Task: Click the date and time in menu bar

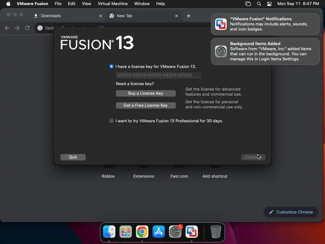Action: coord(298,4)
